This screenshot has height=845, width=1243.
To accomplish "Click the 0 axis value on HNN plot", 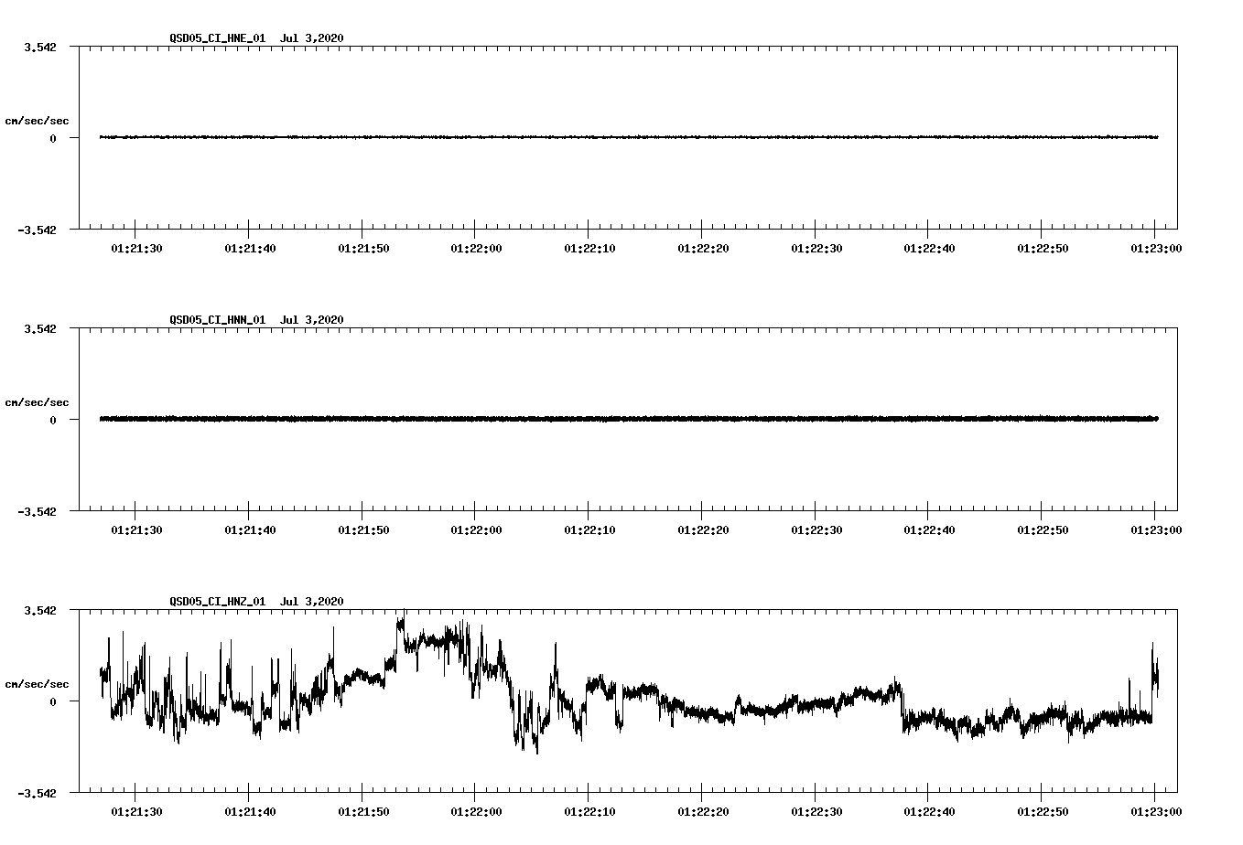I will pyautogui.click(x=53, y=420).
